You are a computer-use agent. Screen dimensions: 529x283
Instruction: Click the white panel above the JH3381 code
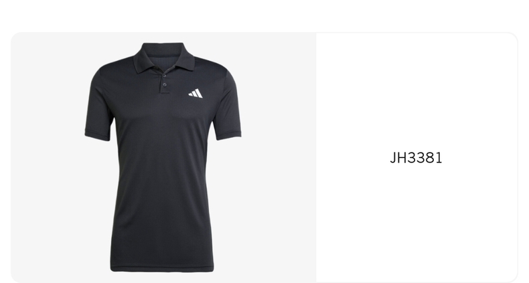tap(417, 91)
